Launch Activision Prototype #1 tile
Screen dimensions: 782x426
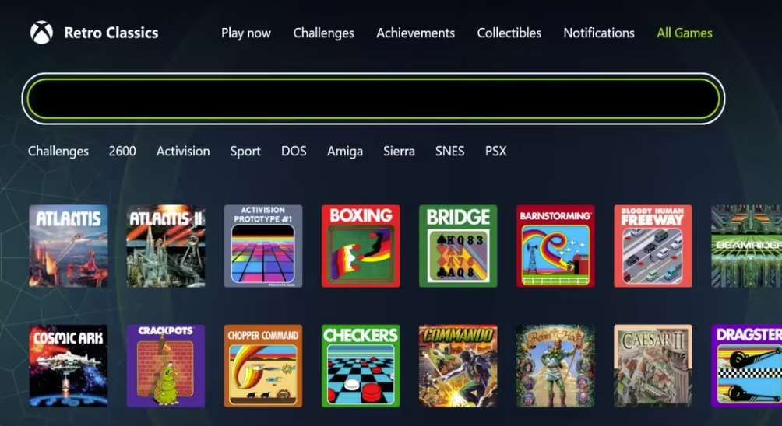pos(263,246)
